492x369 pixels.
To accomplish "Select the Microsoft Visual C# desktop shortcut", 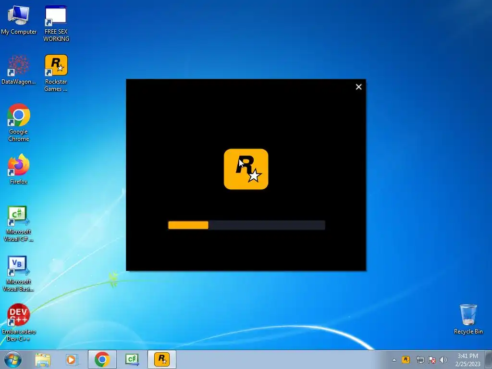I will pyautogui.click(x=19, y=223).
